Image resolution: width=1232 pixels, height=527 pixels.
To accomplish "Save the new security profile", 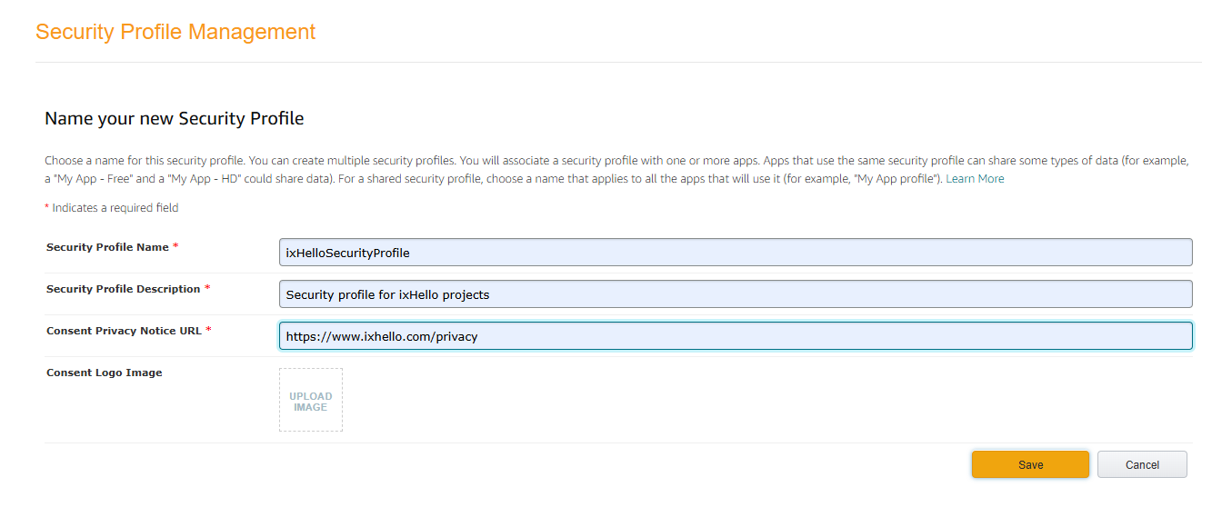I will tap(1030, 464).
